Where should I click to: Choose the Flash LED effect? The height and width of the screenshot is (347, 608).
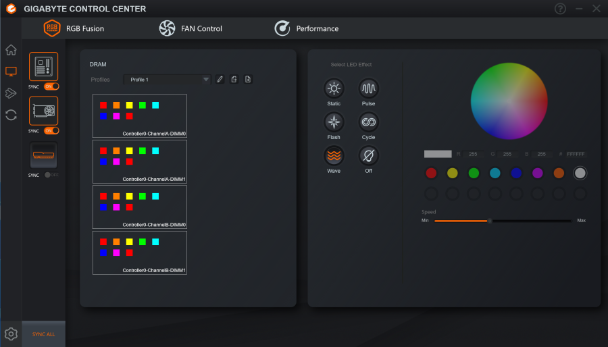tap(334, 122)
